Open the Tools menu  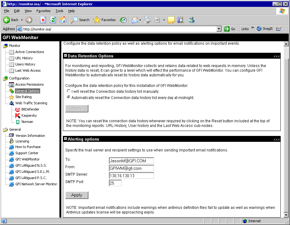(59, 11)
